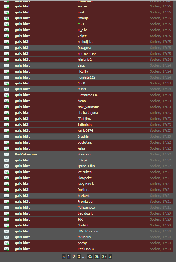Click mail icon in breikeris row
The height and width of the screenshot is (262, 176).
pos(7,196)
